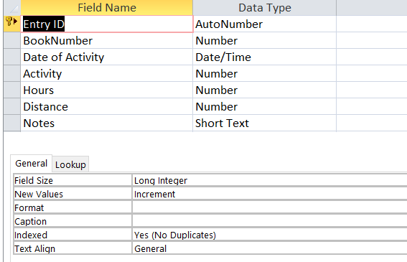Click the Data Type column header
Image resolution: width=407 pixels, height=262 pixels.
pyautogui.click(x=264, y=7)
